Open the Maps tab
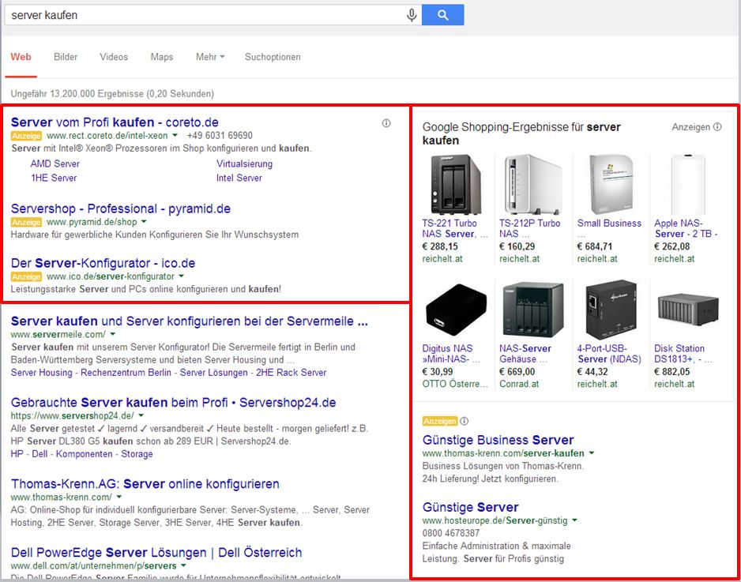Viewport: 741px width, 582px height. click(x=161, y=57)
